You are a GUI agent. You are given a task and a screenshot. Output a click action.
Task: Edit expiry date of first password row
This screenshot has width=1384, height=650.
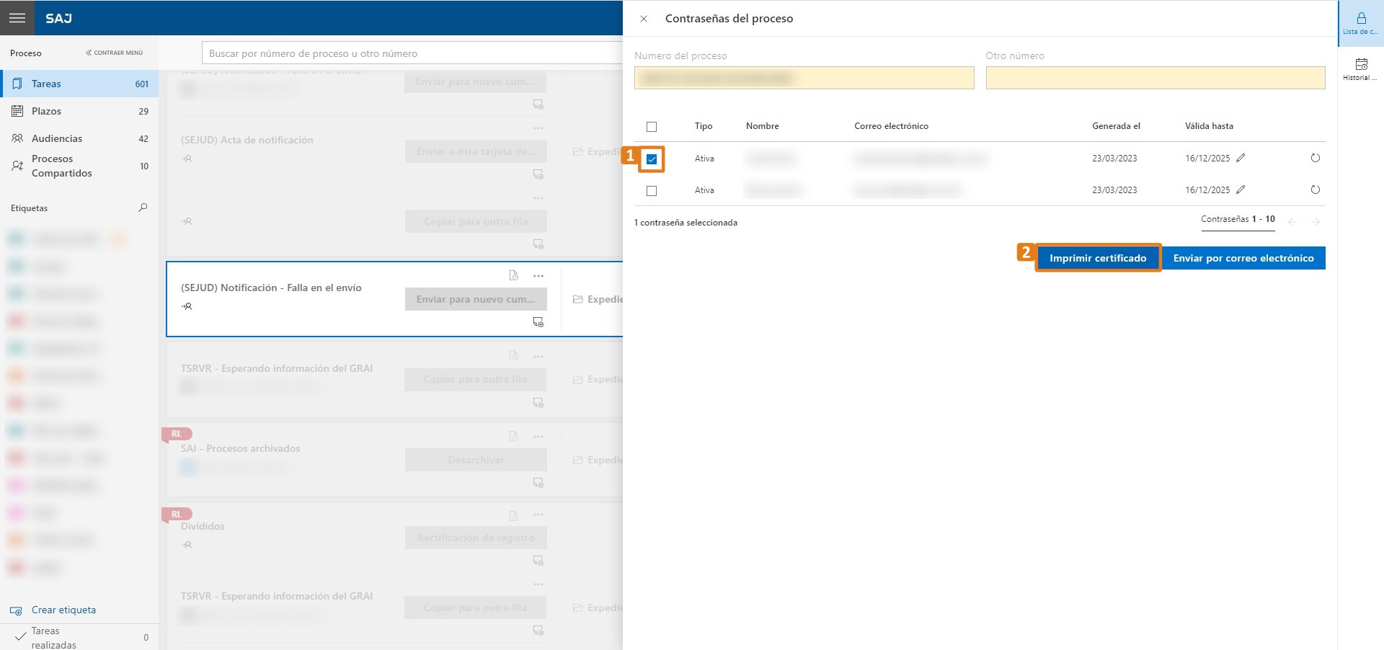point(1241,158)
